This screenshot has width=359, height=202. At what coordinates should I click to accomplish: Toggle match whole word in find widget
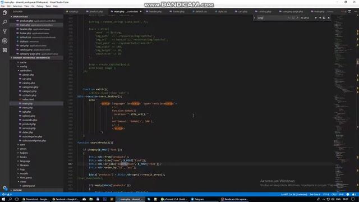coord(293,18)
